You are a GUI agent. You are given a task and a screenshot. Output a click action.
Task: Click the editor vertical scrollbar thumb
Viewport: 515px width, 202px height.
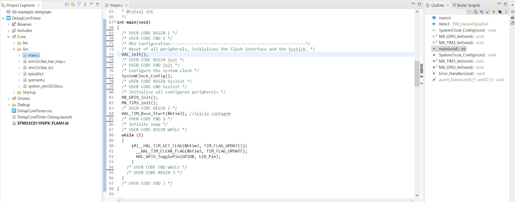click(x=417, y=74)
